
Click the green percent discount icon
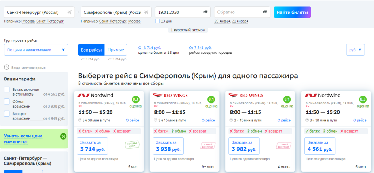[x=63, y=136]
